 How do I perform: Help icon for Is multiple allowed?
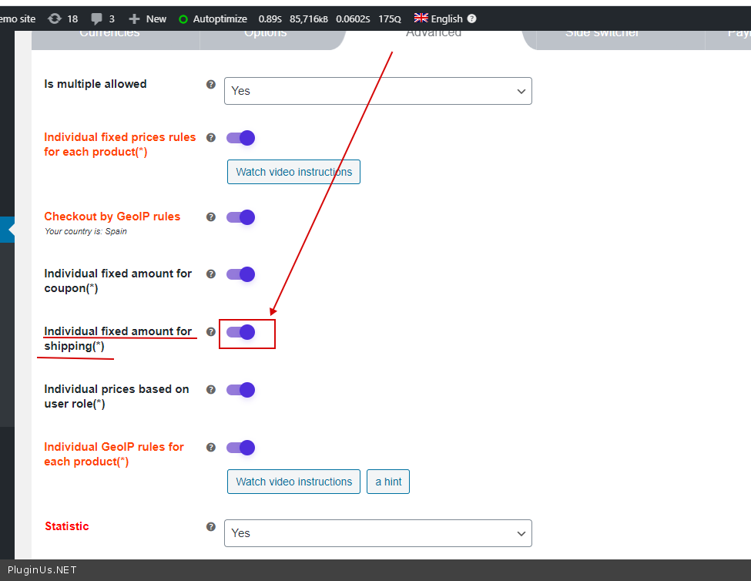pyautogui.click(x=211, y=84)
